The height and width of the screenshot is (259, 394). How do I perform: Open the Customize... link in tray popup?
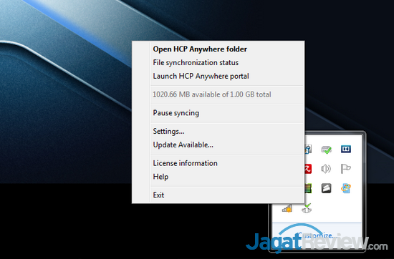[317, 235]
